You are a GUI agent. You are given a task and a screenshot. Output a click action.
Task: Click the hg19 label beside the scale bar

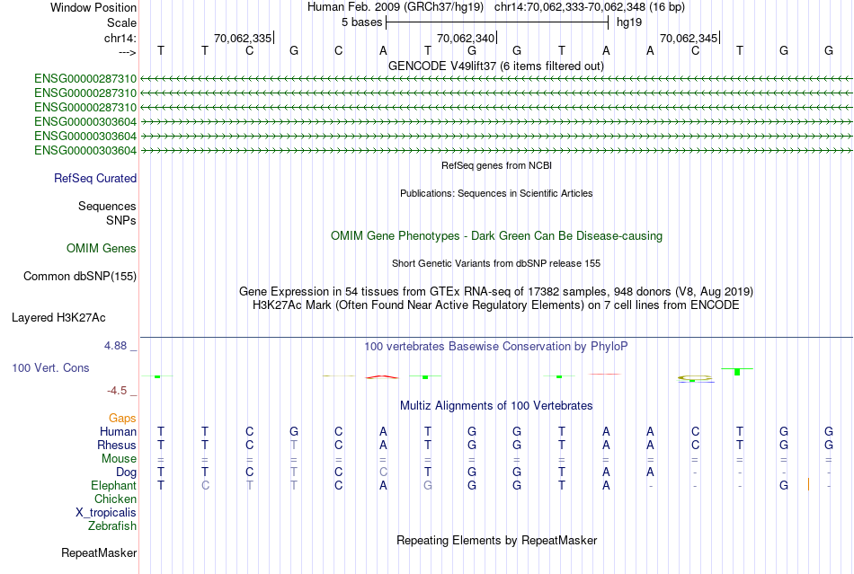629,22
